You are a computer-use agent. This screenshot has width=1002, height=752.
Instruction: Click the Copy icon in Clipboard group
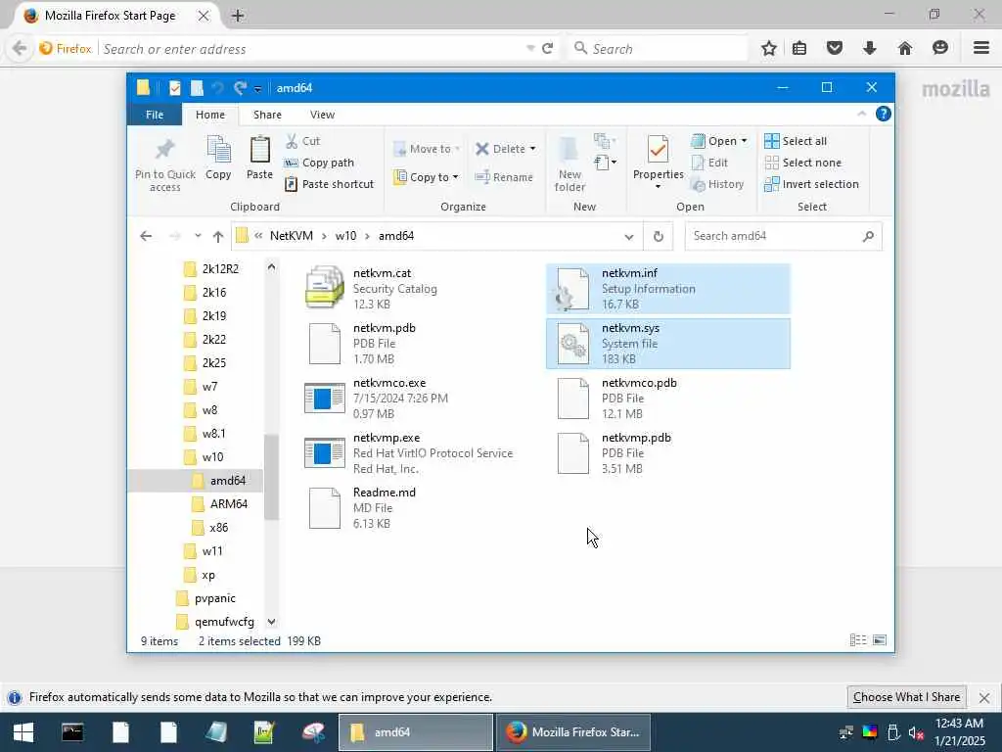(x=218, y=150)
